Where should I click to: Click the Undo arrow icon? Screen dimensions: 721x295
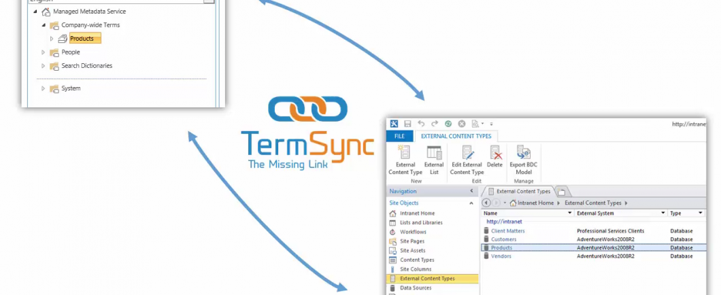tap(421, 124)
